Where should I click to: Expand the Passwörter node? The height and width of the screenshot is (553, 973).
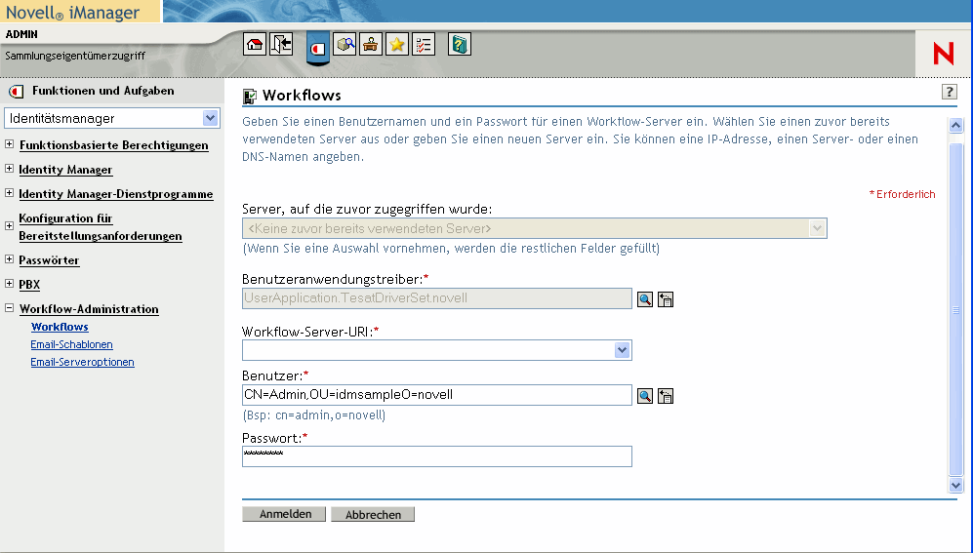coord(10,259)
